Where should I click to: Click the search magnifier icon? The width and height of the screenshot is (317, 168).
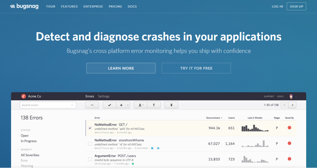72,105
